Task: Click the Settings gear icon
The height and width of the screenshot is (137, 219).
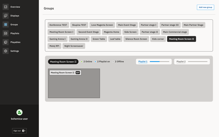Action: pos(5,51)
